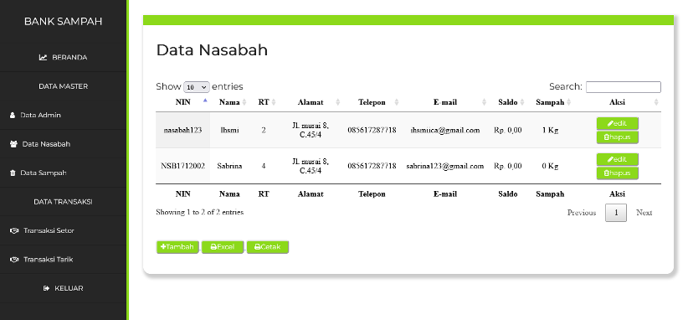The image size is (688, 320).
Task: Print the table using Cetak button
Action: [268, 247]
